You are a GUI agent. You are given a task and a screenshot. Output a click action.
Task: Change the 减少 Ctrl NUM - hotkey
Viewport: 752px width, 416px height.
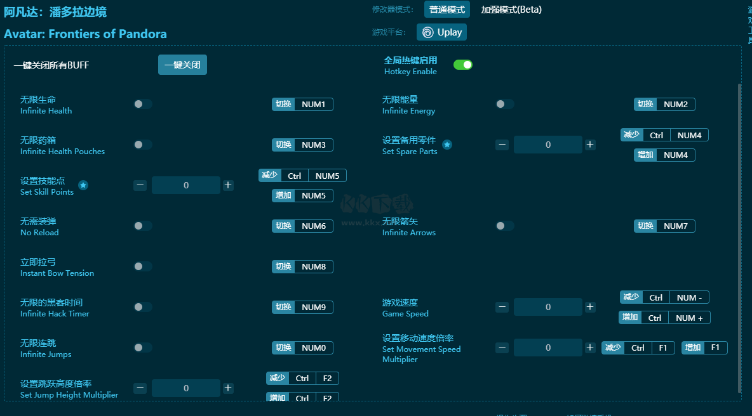coord(665,298)
